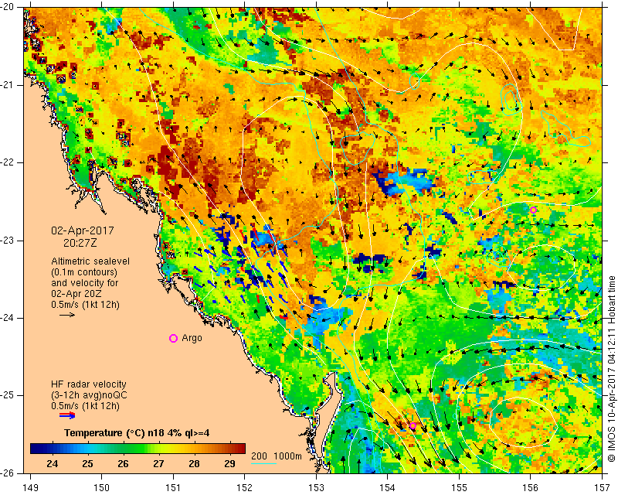Click longitude axis label '150'
The image size is (618, 495).
101,487
